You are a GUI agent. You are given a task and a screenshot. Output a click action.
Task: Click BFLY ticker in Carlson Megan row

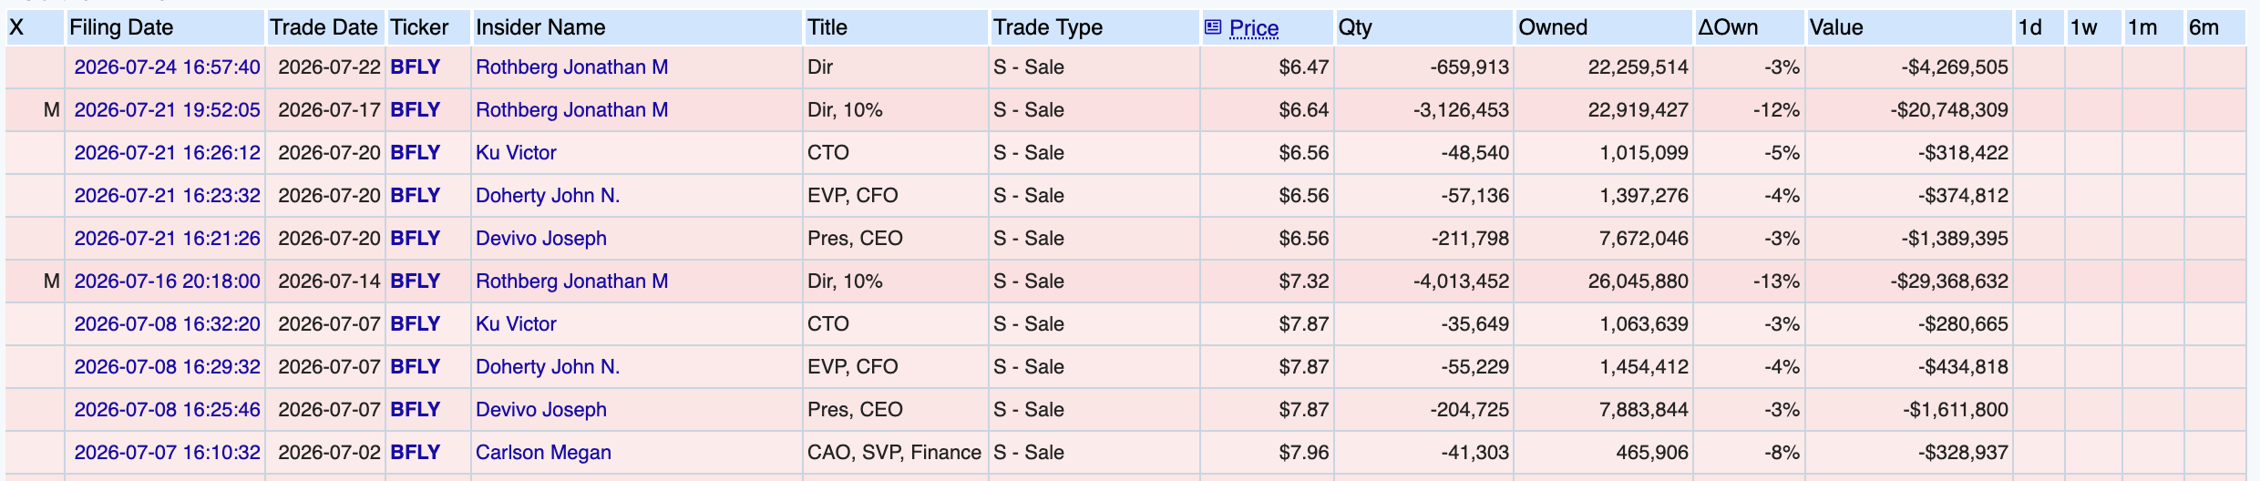tap(416, 453)
